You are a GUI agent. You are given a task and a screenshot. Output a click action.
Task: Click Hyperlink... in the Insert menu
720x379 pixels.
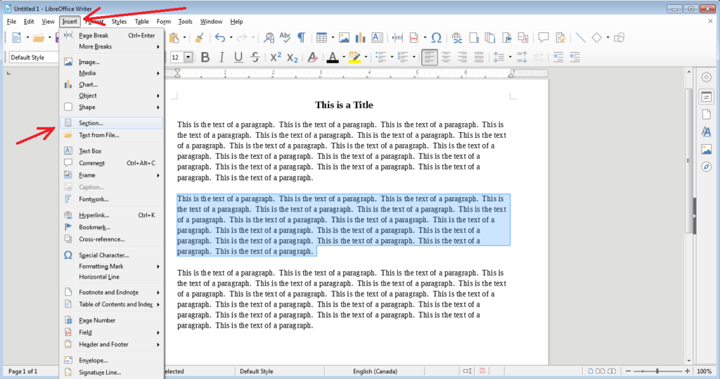tap(94, 215)
